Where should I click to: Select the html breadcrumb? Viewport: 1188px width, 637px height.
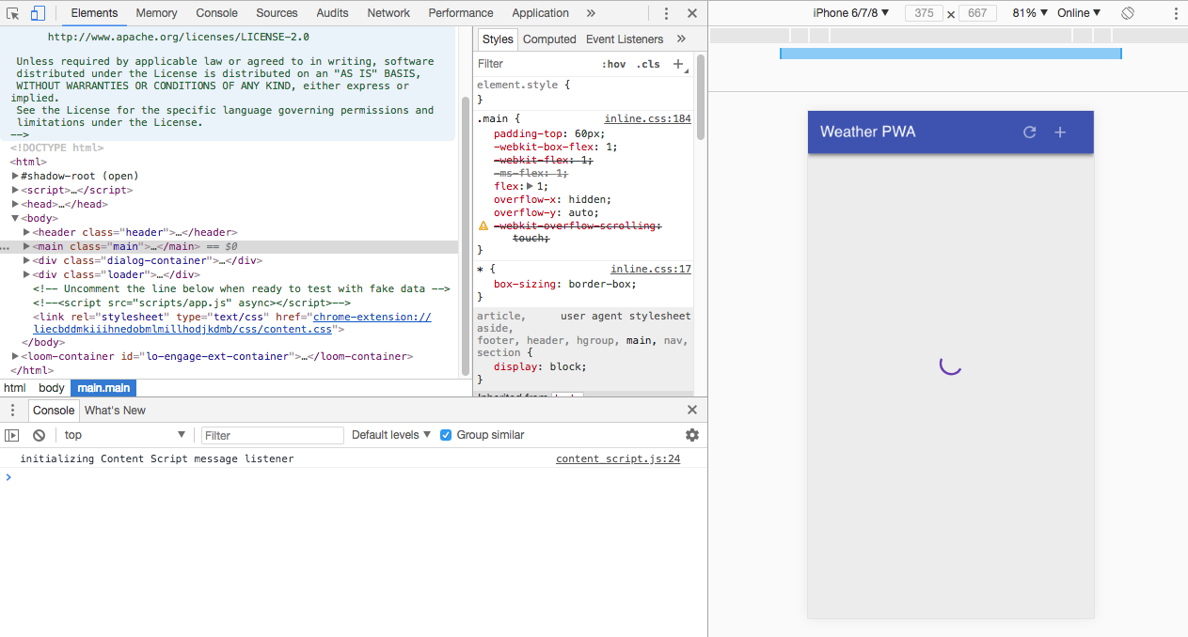[x=15, y=388]
